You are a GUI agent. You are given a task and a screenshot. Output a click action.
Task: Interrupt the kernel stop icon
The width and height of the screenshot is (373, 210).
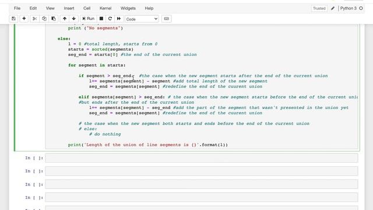click(101, 19)
